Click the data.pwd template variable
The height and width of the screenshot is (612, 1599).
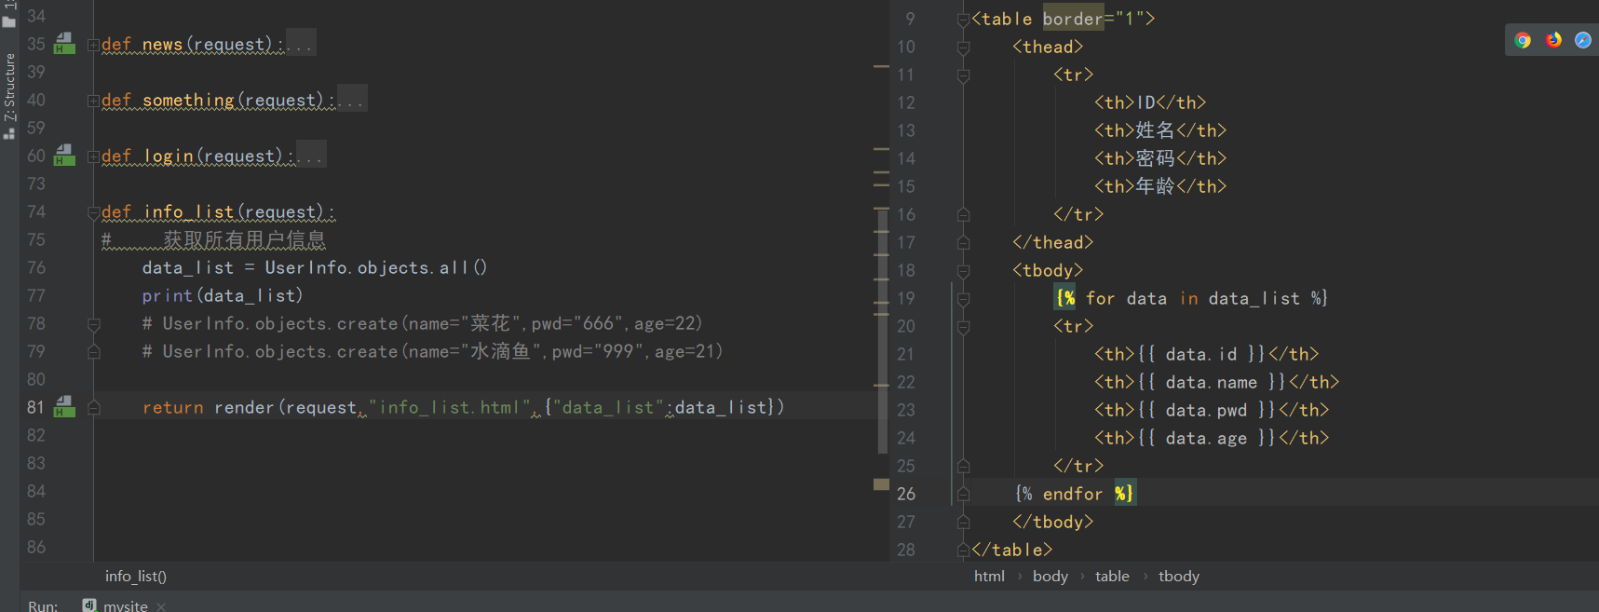[x=1206, y=410]
